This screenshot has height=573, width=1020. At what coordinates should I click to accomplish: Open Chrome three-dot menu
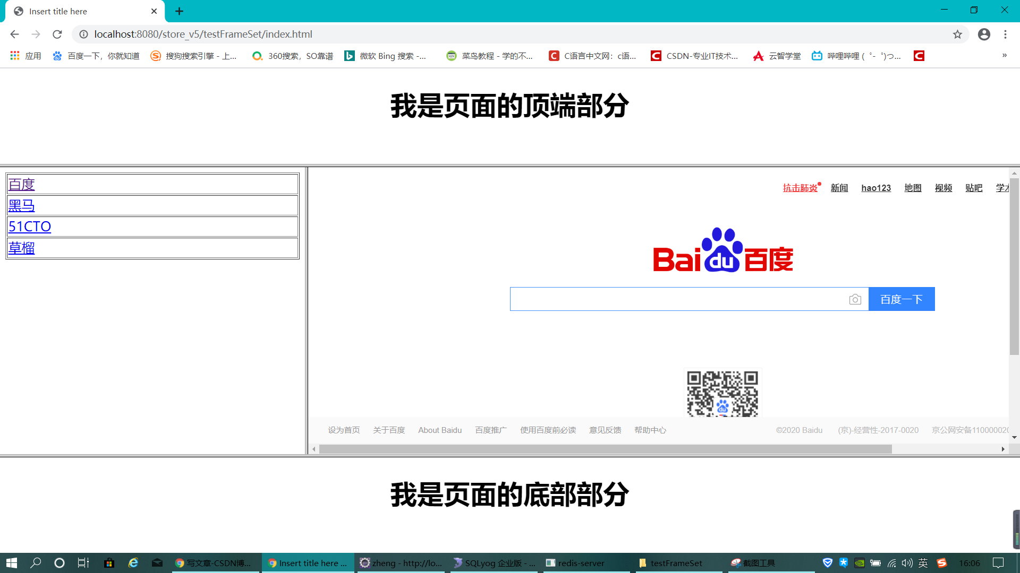point(1005,34)
